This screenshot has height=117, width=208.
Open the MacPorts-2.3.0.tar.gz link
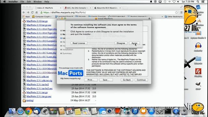[x=37, y=21]
